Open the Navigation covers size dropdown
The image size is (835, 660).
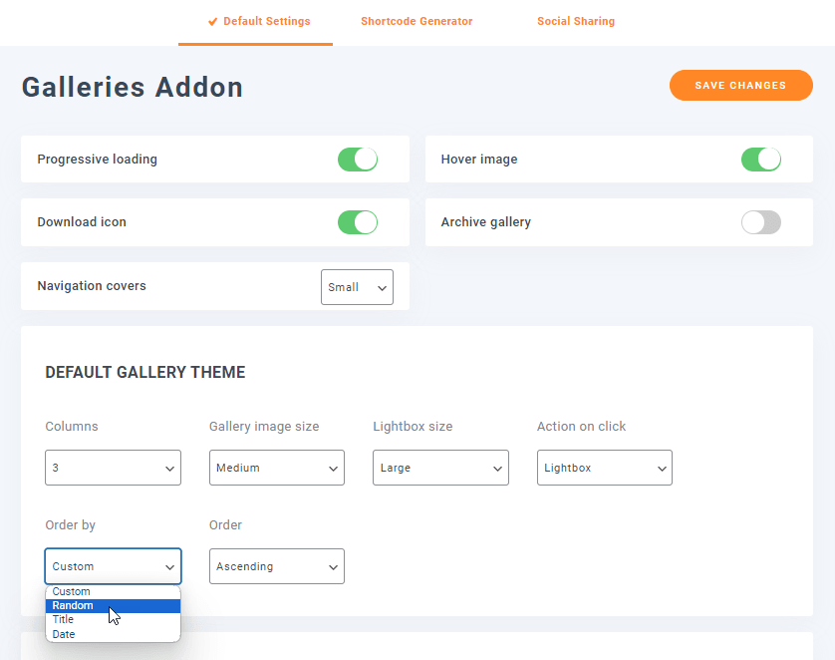pyautogui.click(x=357, y=287)
